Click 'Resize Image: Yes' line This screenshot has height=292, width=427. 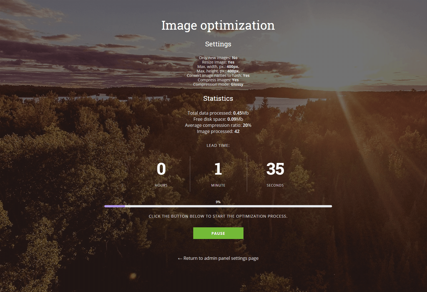[218, 62]
